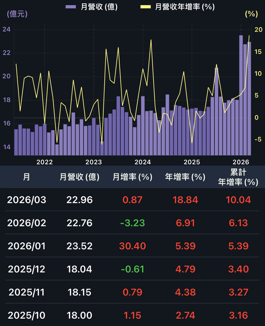
Task: Click the 18.04 revenue value
Action: [80, 269]
